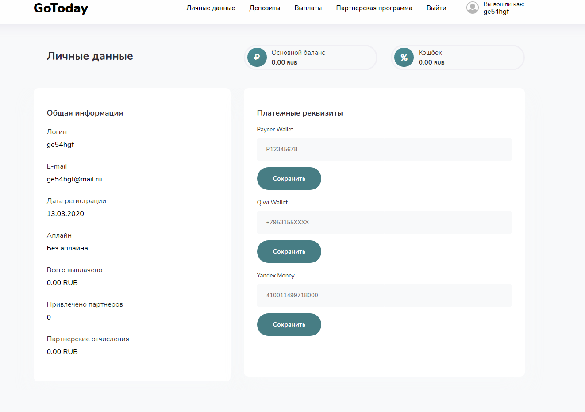
Task: Open Партнерская программа in the navigation
Action: point(374,8)
